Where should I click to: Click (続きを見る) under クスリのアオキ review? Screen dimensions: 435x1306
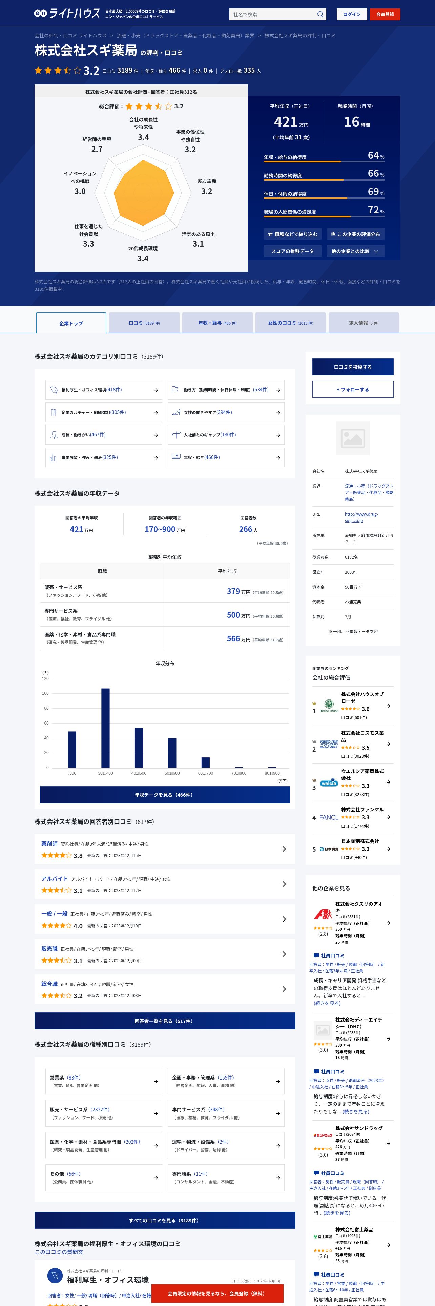pos(327,1003)
